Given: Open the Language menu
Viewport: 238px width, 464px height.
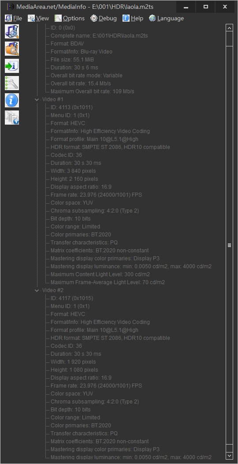Looking at the screenshot, I should 167,19.
